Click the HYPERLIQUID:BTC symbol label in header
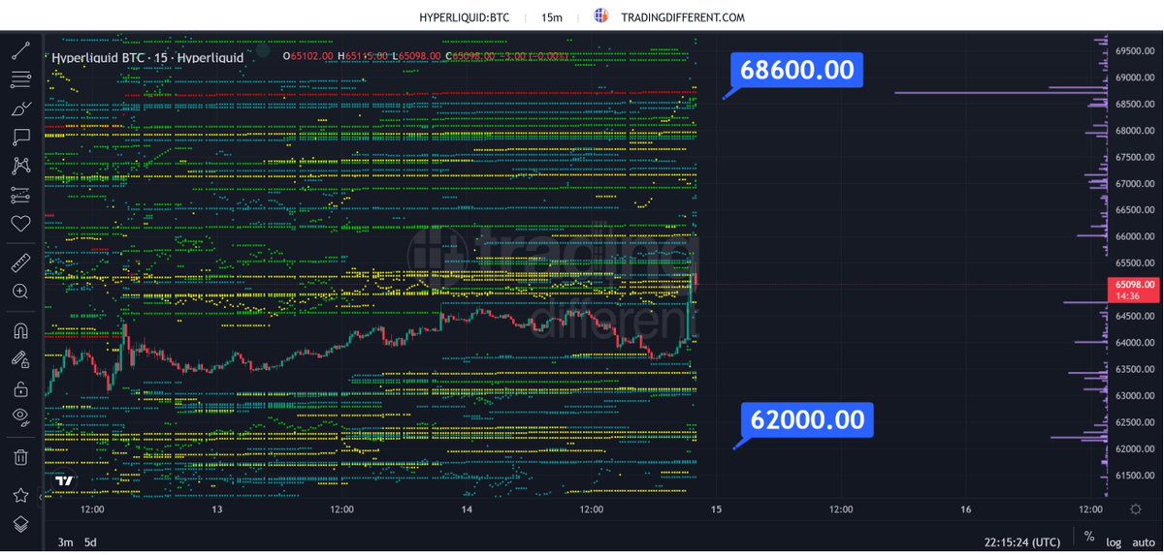Image resolution: width=1164 pixels, height=555 pixels. point(464,17)
